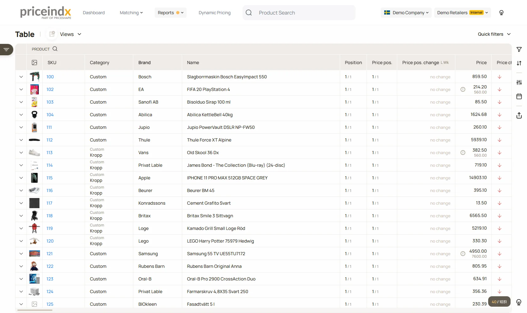The height and width of the screenshot is (313, 527).
Task: Click the export share icon on right sidebar
Action: pos(519,115)
